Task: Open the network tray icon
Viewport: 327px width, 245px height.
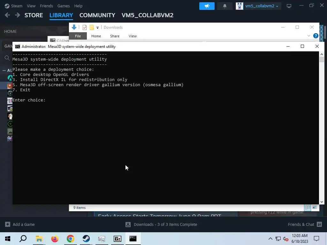Action: (x=278, y=239)
